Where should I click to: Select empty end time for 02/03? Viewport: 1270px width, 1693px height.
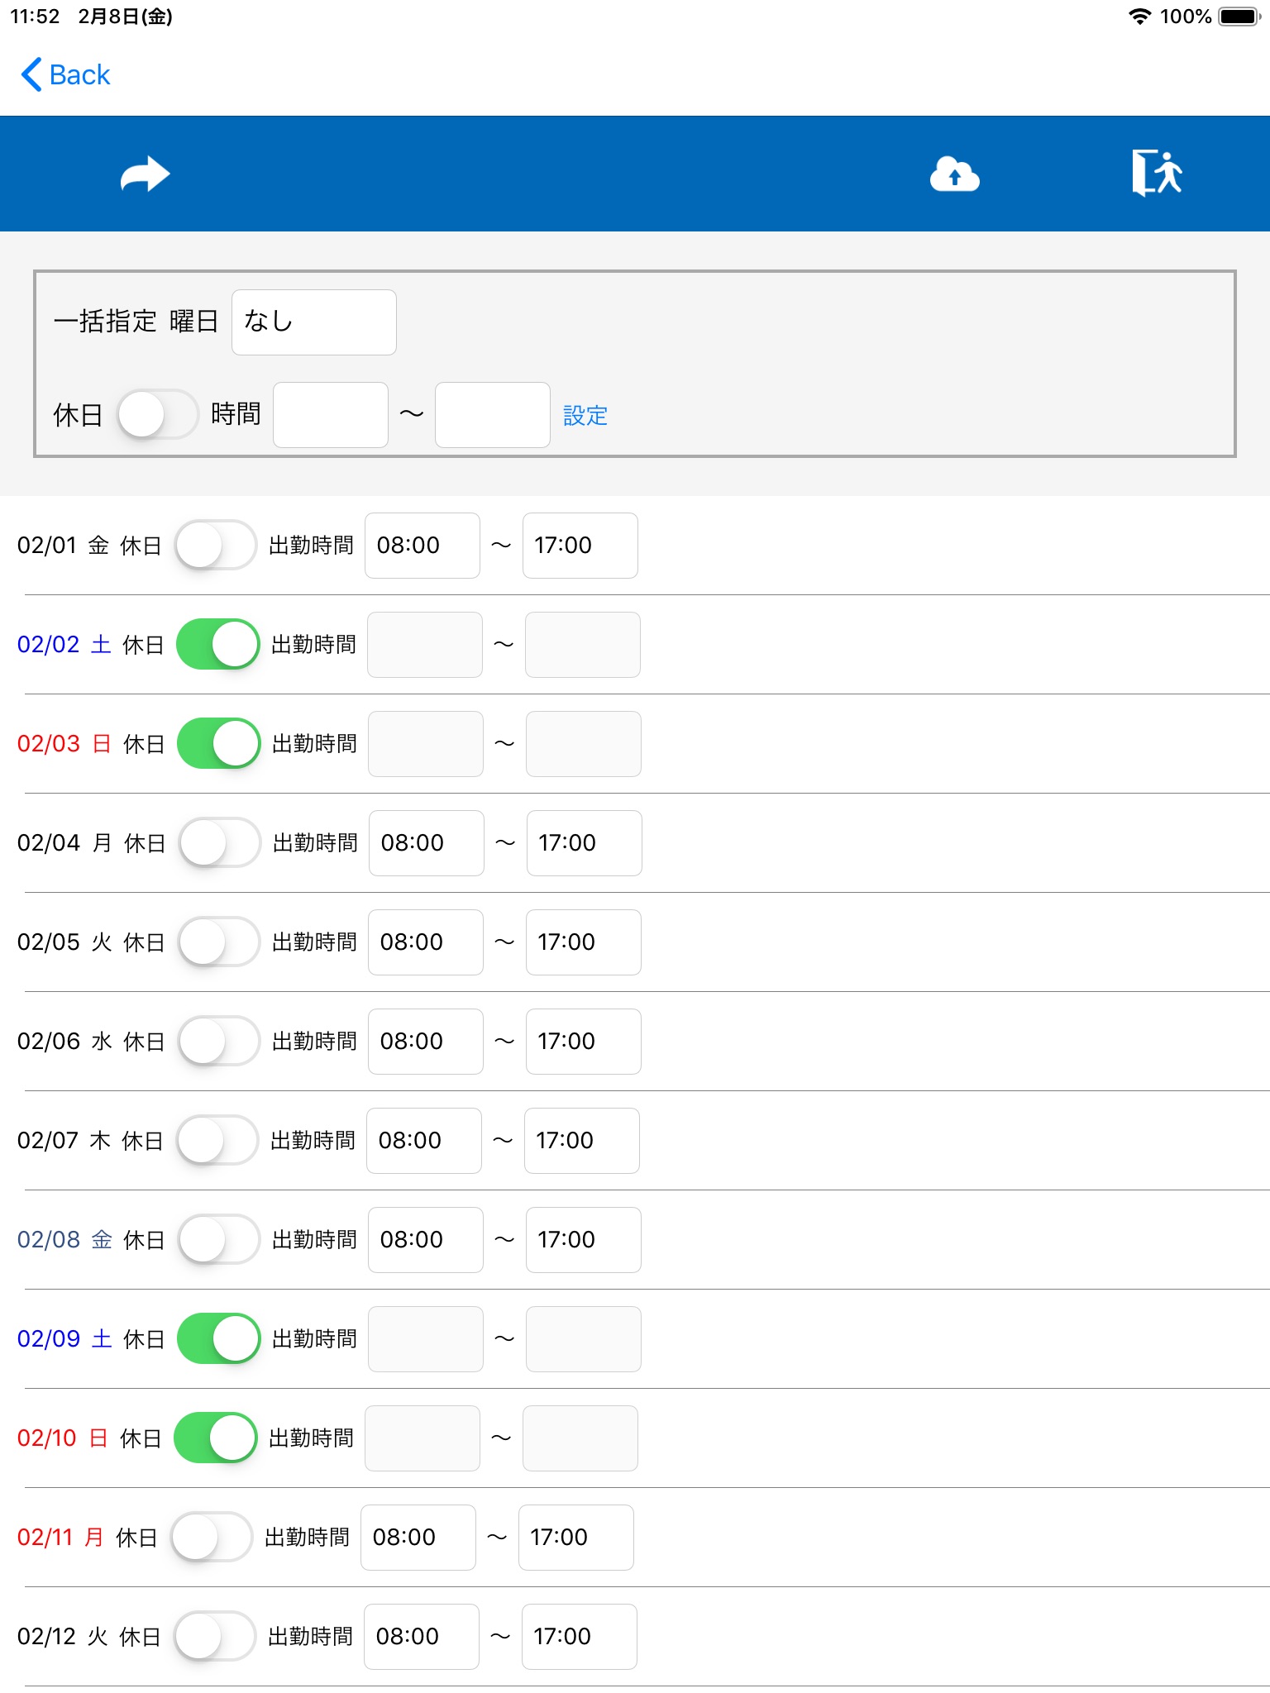(x=584, y=744)
